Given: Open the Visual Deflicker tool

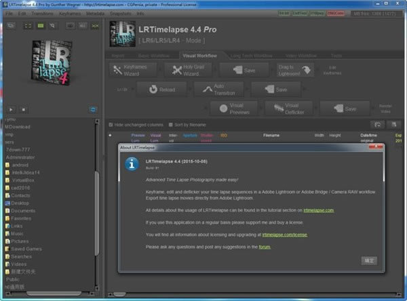Looking at the screenshot, I should click(289, 108).
